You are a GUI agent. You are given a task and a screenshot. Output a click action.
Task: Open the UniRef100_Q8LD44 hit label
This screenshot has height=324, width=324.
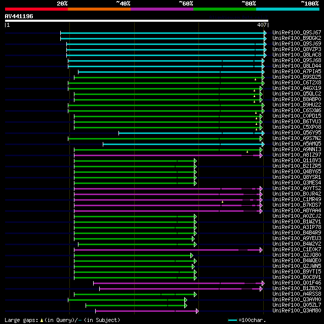click(297, 66)
